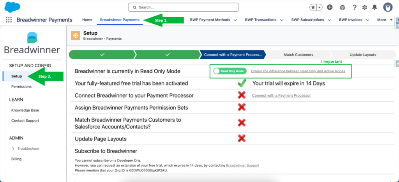Click 'Assign Breadwinner Payments Permission Sets' text
This screenshot has width=399, height=182.
pos(131,108)
